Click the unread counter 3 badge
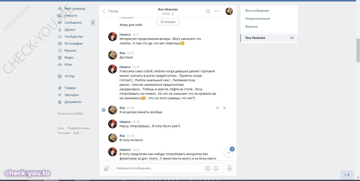Image resolution: width=360 pixels, height=181 pixels. [x=93, y=23]
